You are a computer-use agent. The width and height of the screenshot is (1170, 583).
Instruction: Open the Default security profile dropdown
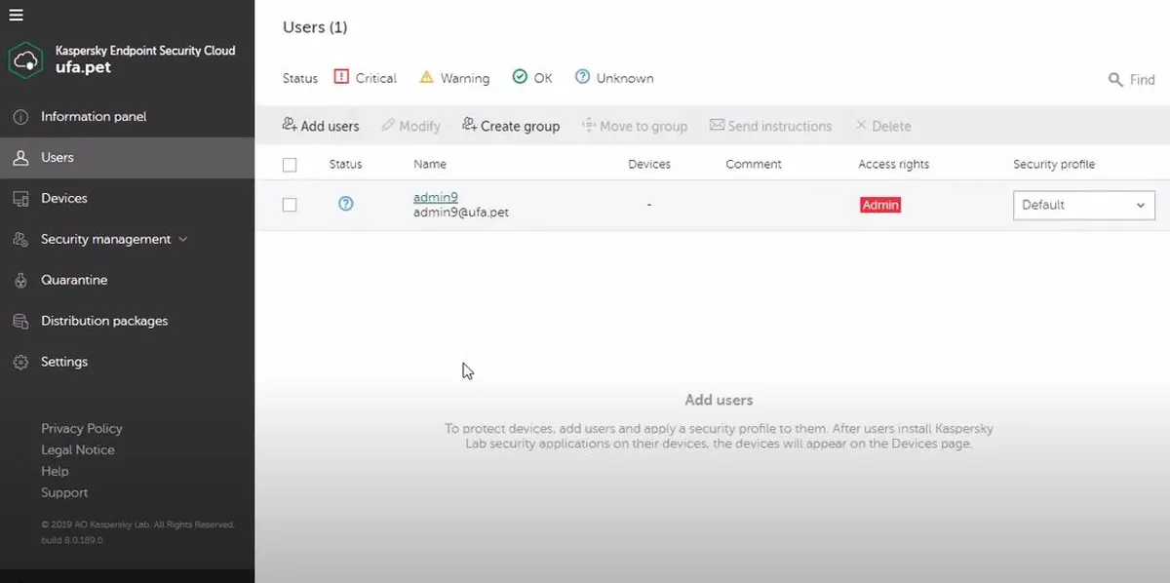coord(1084,205)
